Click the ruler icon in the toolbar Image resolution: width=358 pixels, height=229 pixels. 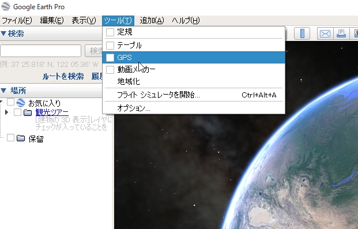tap(302, 33)
